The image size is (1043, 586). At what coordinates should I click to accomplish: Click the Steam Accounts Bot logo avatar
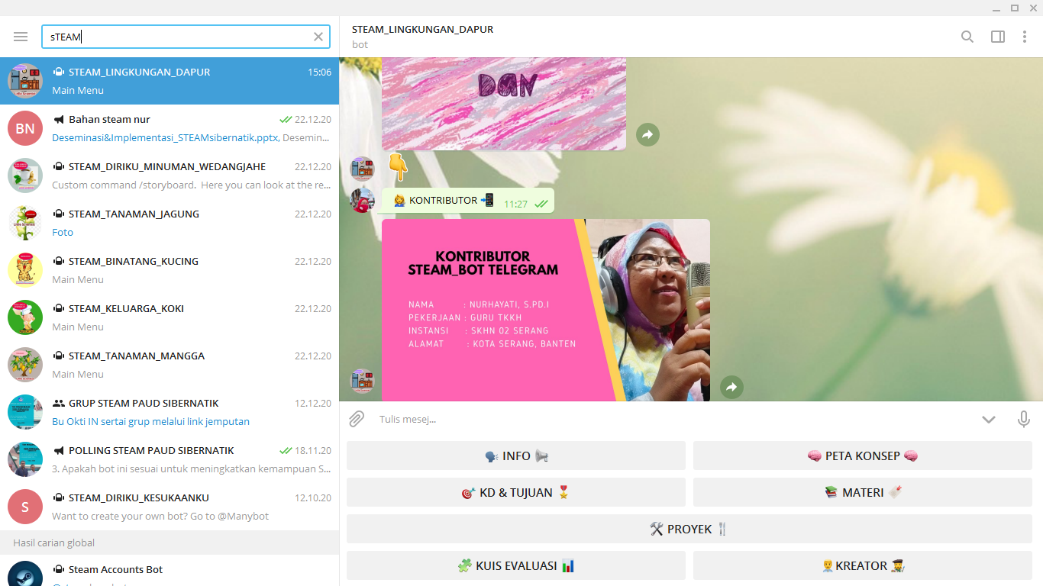click(25, 574)
